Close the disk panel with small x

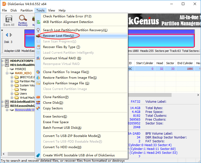click(x=2, y=30)
